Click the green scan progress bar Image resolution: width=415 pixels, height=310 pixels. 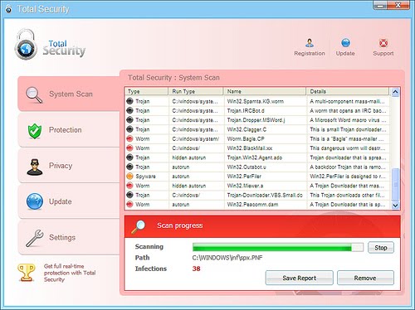[x=278, y=247]
